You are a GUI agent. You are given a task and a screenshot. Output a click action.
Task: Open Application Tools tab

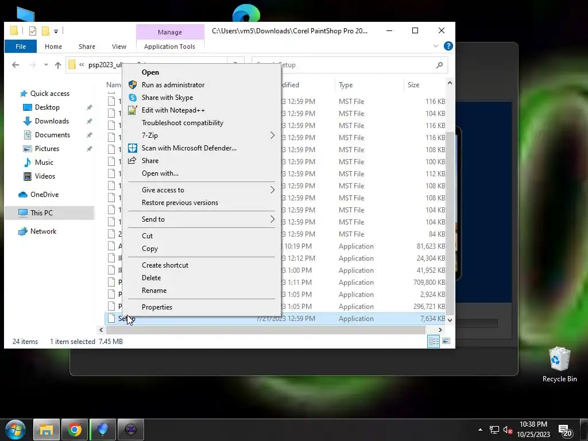pyautogui.click(x=169, y=47)
